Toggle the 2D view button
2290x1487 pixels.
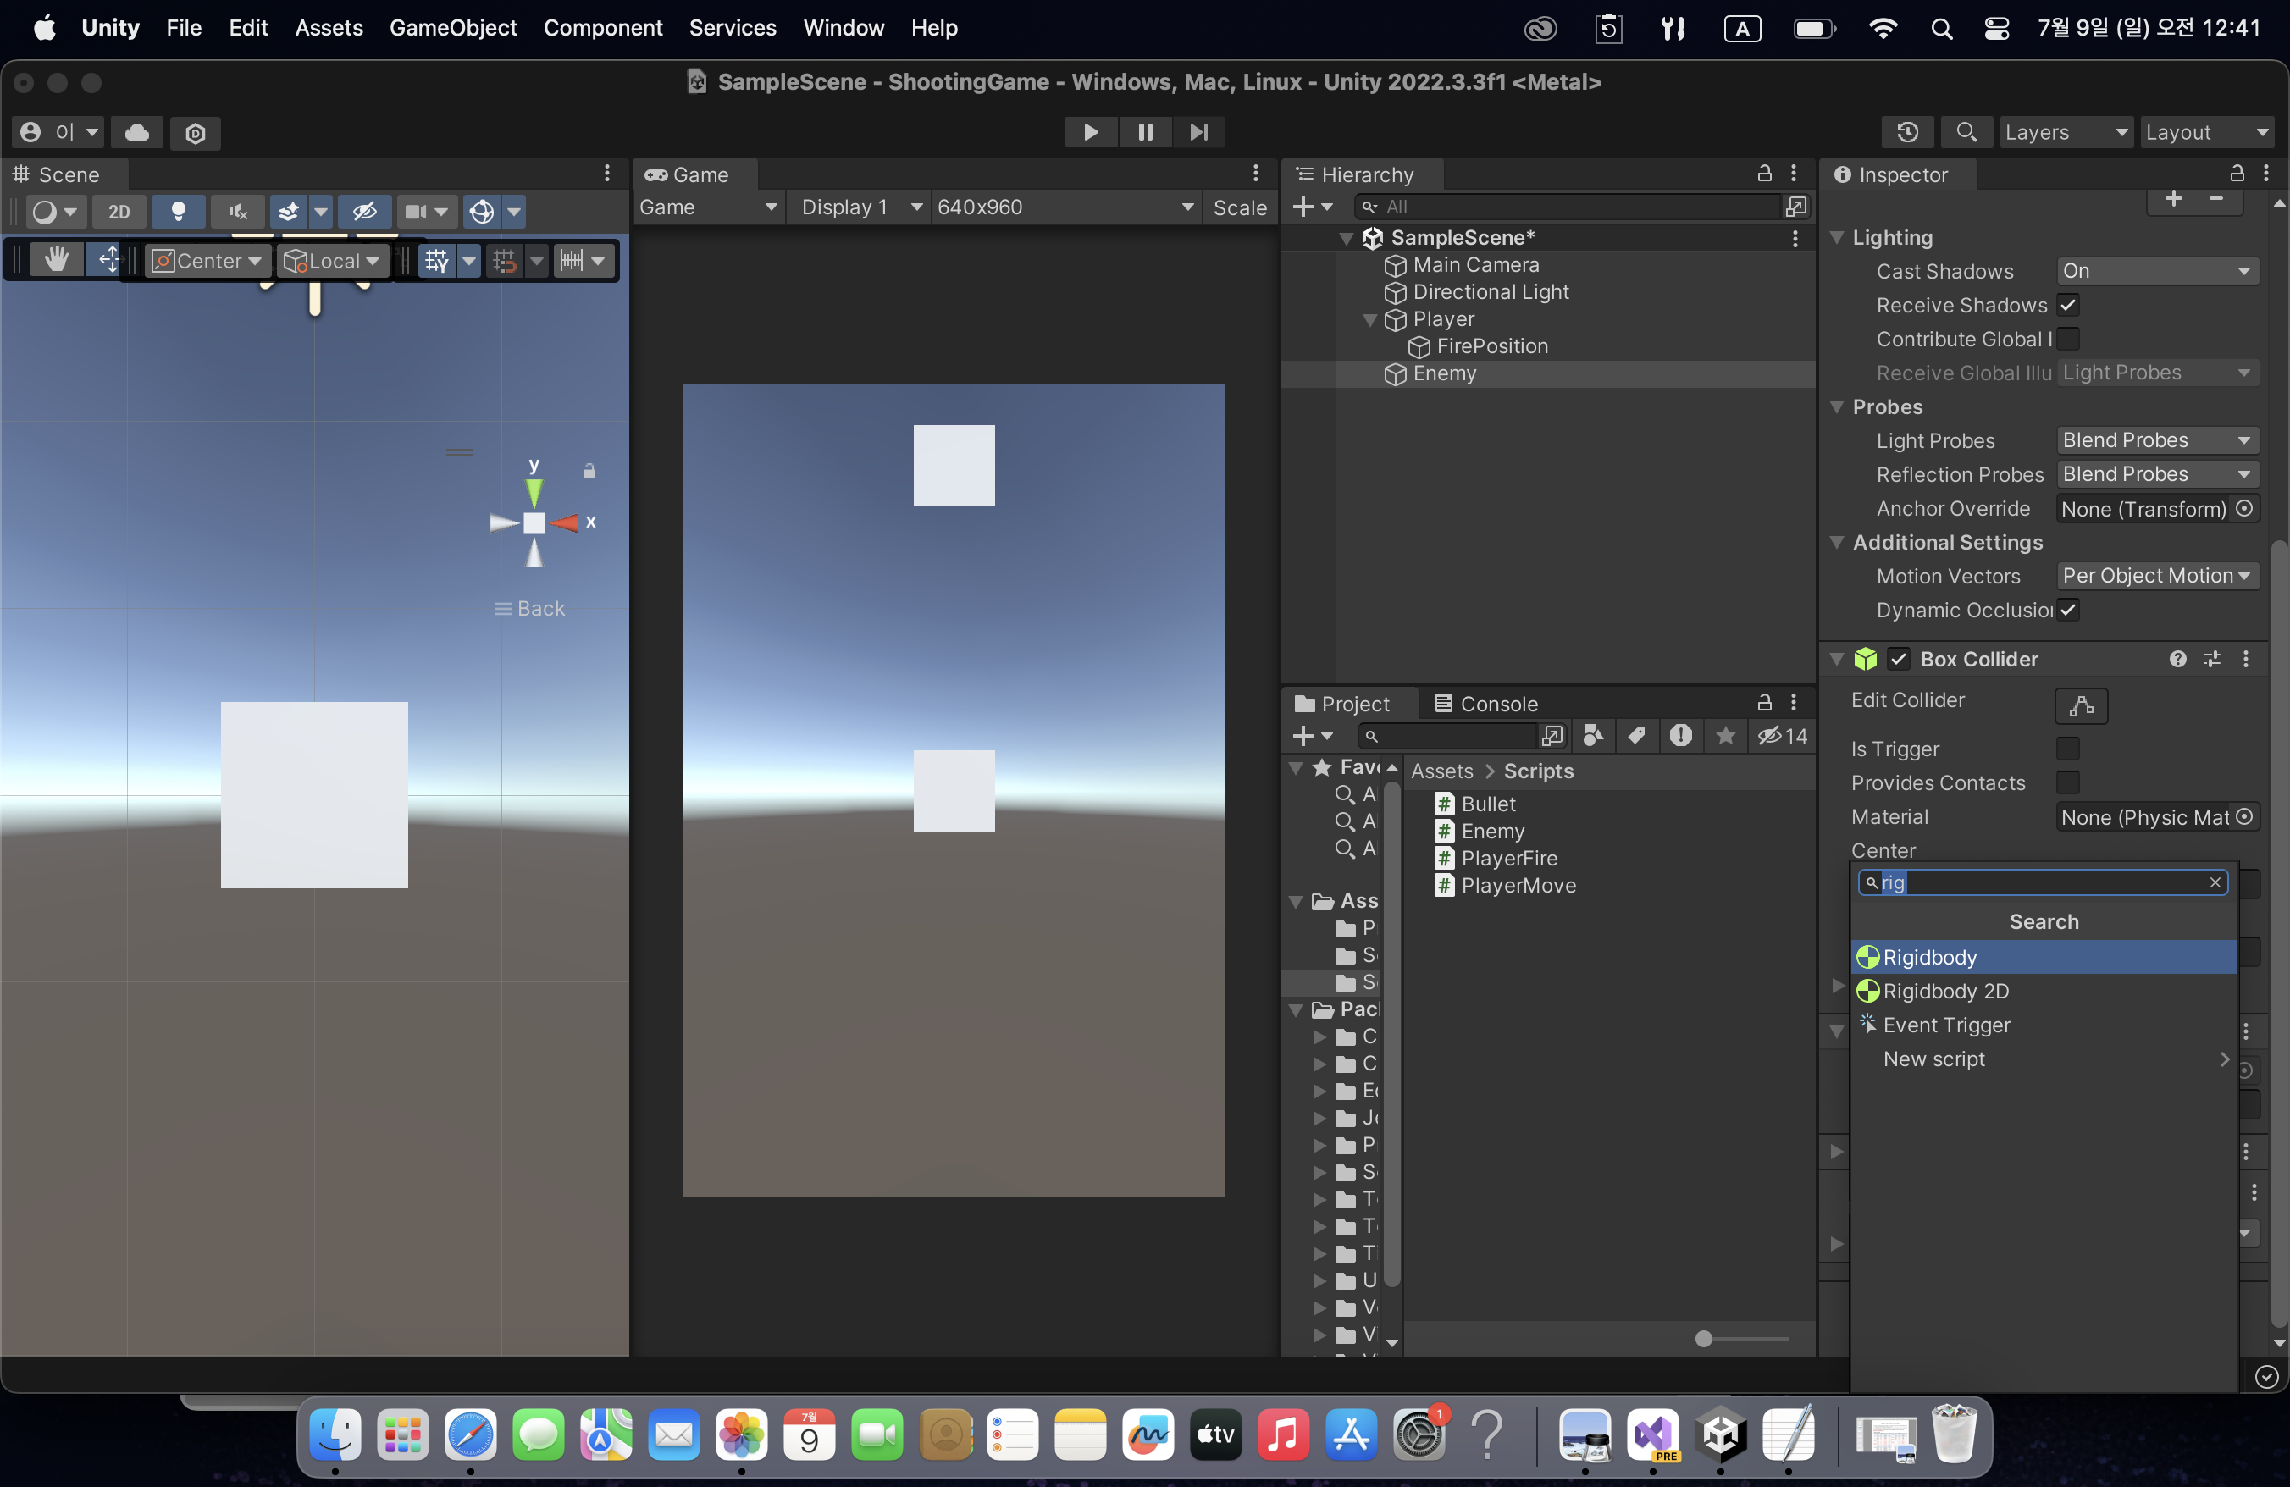(119, 211)
